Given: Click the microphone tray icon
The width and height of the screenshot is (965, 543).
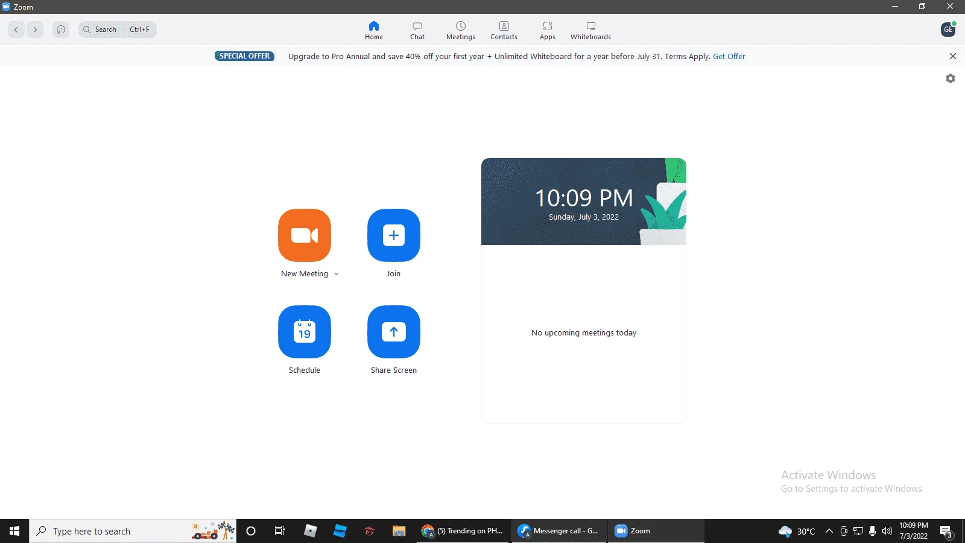Looking at the screenshot, I should pyautogui.click(x=872, y=531).
